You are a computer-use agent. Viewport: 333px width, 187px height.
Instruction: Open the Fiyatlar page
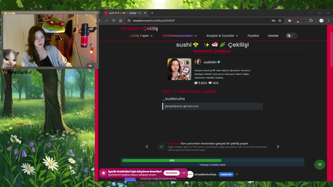coord(253,36)
